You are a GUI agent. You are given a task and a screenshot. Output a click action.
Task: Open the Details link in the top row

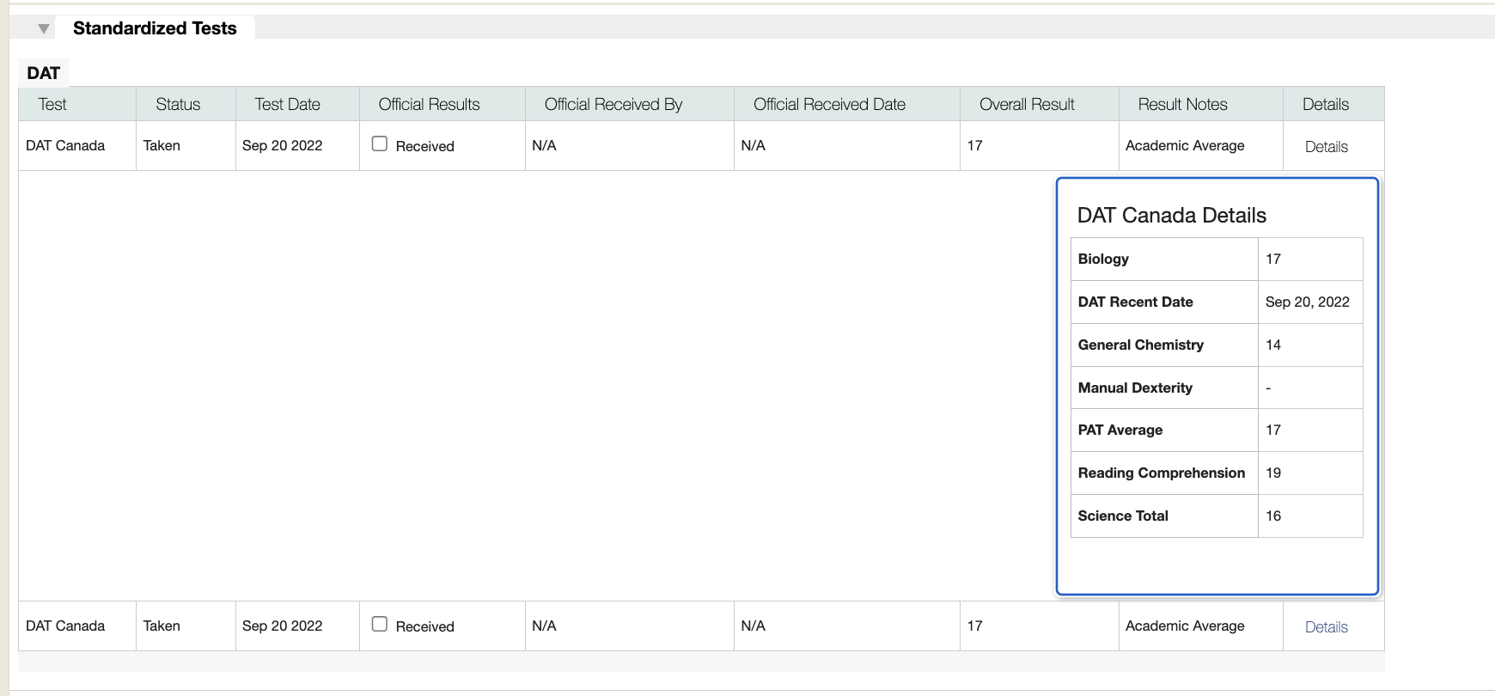click(1326, 147)
